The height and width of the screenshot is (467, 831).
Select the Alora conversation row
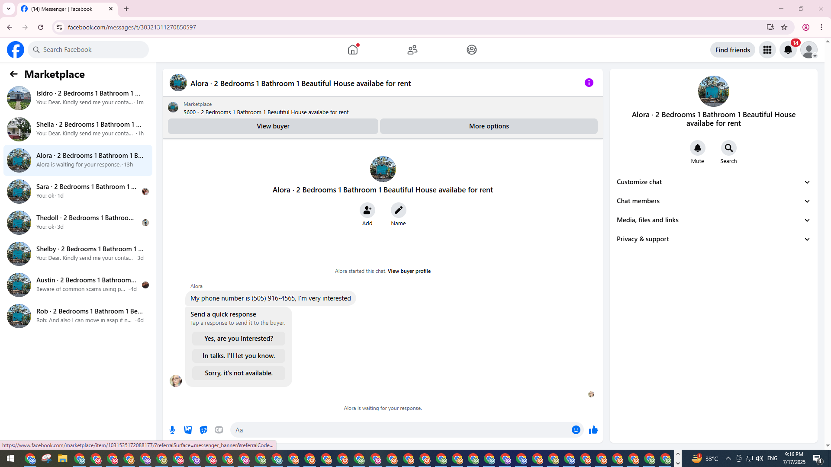tap(78, 160)
